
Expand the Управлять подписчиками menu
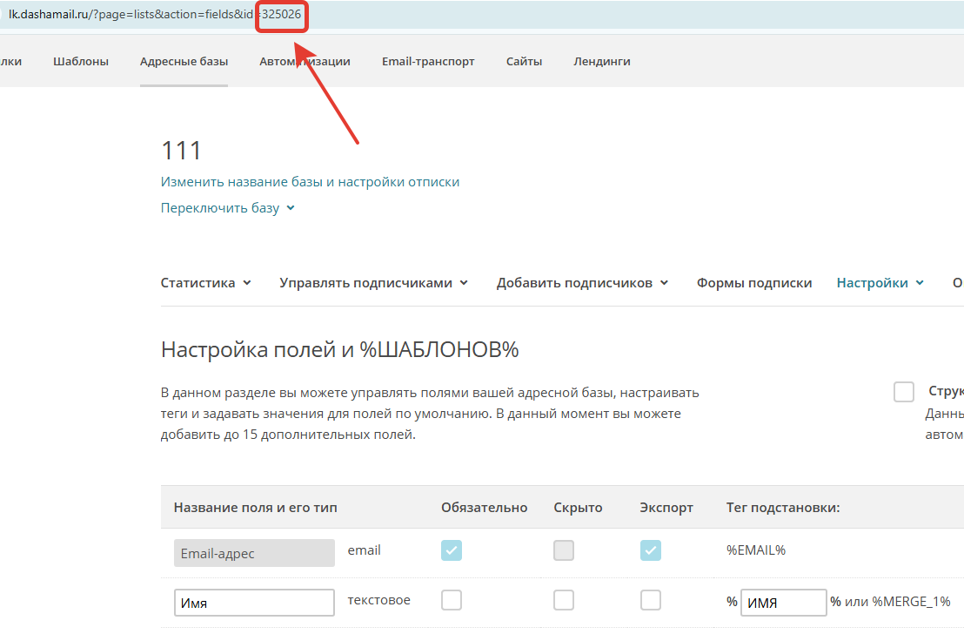point(373,283)
